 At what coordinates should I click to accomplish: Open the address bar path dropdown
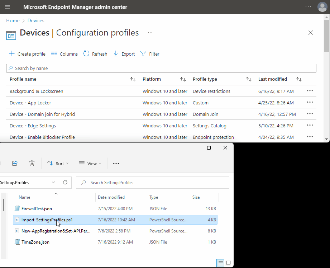click(53, 182)
